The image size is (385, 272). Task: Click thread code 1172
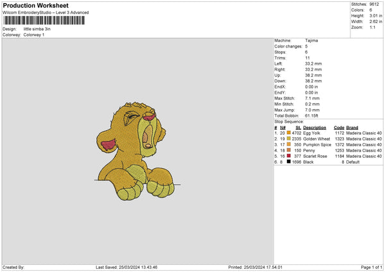point(339,133)
